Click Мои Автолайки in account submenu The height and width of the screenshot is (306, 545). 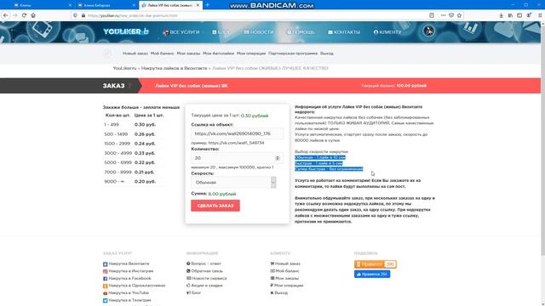click(218, 54)
